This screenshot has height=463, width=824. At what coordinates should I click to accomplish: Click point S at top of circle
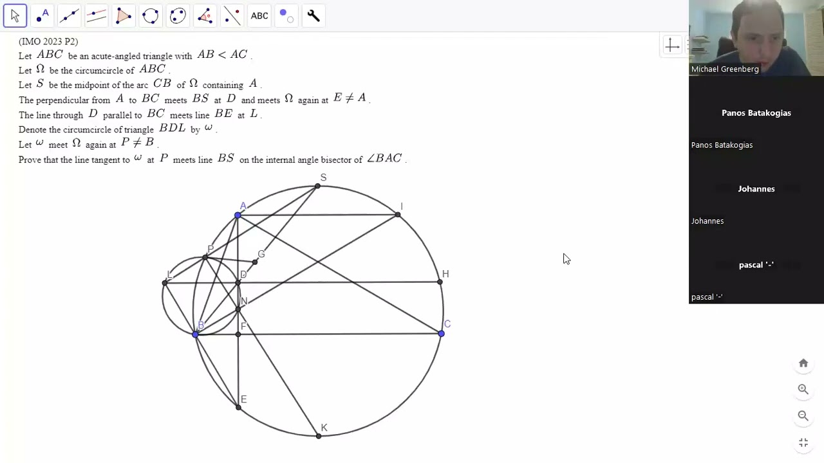click(x=317, y=186)
